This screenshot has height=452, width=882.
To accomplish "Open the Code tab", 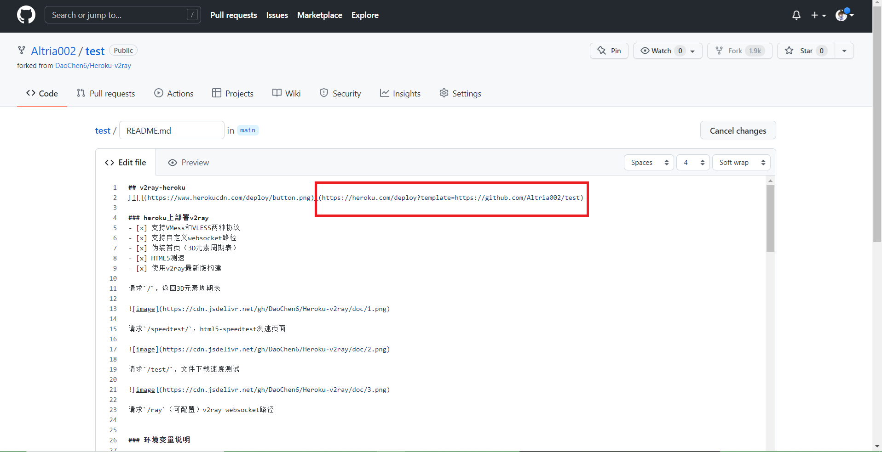I will [42, 94].
